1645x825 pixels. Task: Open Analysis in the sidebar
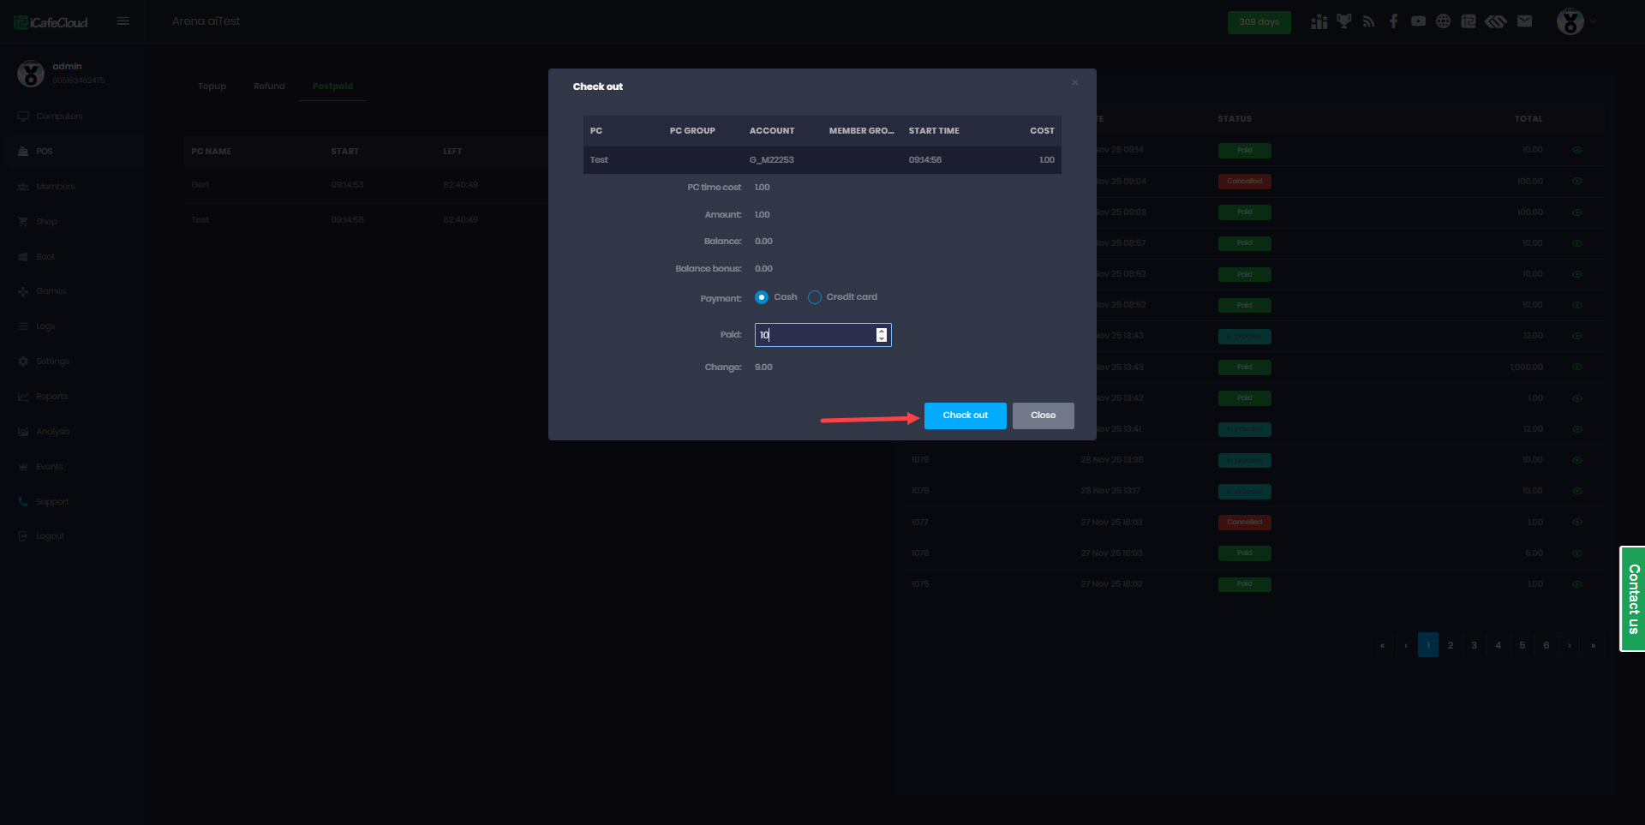[53, 432]
